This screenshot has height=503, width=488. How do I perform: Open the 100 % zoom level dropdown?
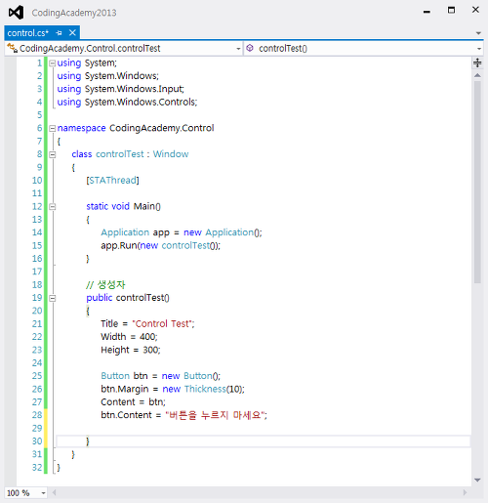tap(43, 493)
